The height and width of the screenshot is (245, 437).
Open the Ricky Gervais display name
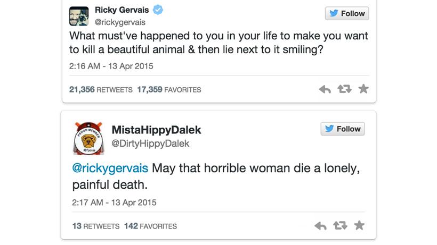[123, 10]
